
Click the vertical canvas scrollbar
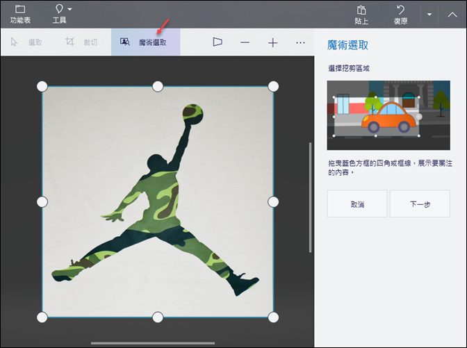click(x=310, y=197)
